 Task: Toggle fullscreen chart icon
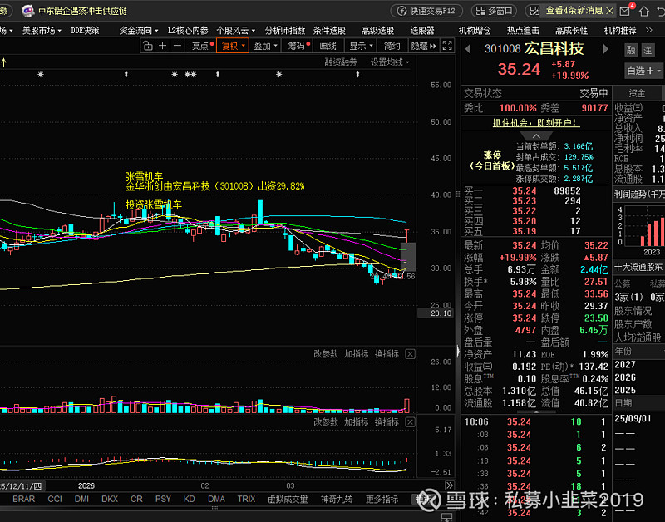[x=447, y=46]
